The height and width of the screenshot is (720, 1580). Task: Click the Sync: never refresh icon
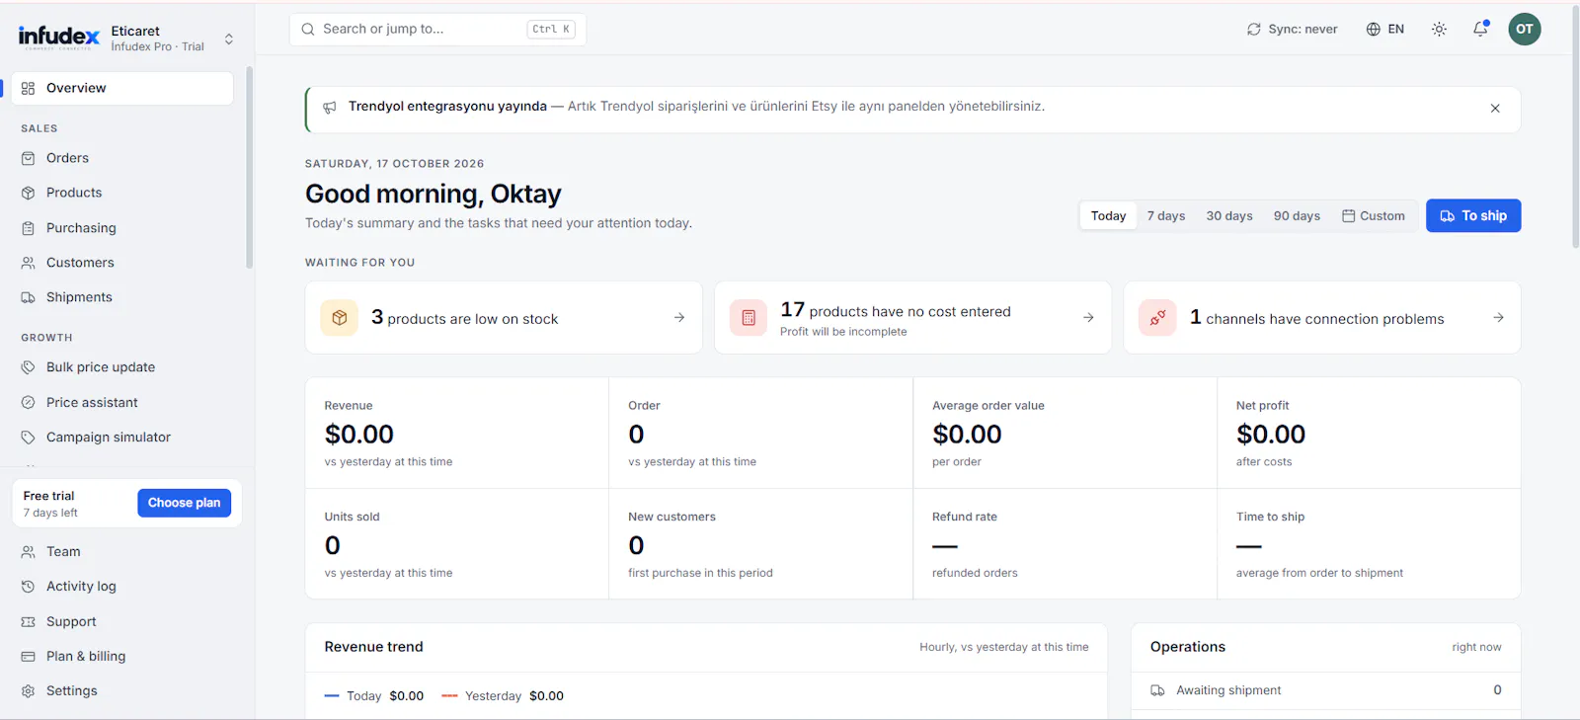pos(1254,30)
